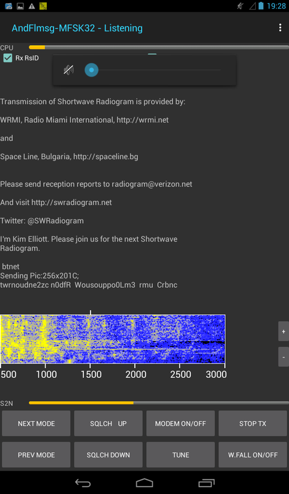
Task: Tap the Android back navigation button
Action: click(x=83, y=483)
